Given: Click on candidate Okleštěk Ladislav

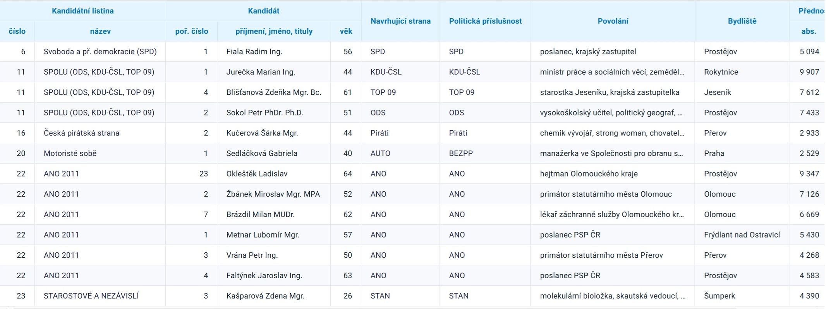Looking at the screenshot, I should click(257, 174).
